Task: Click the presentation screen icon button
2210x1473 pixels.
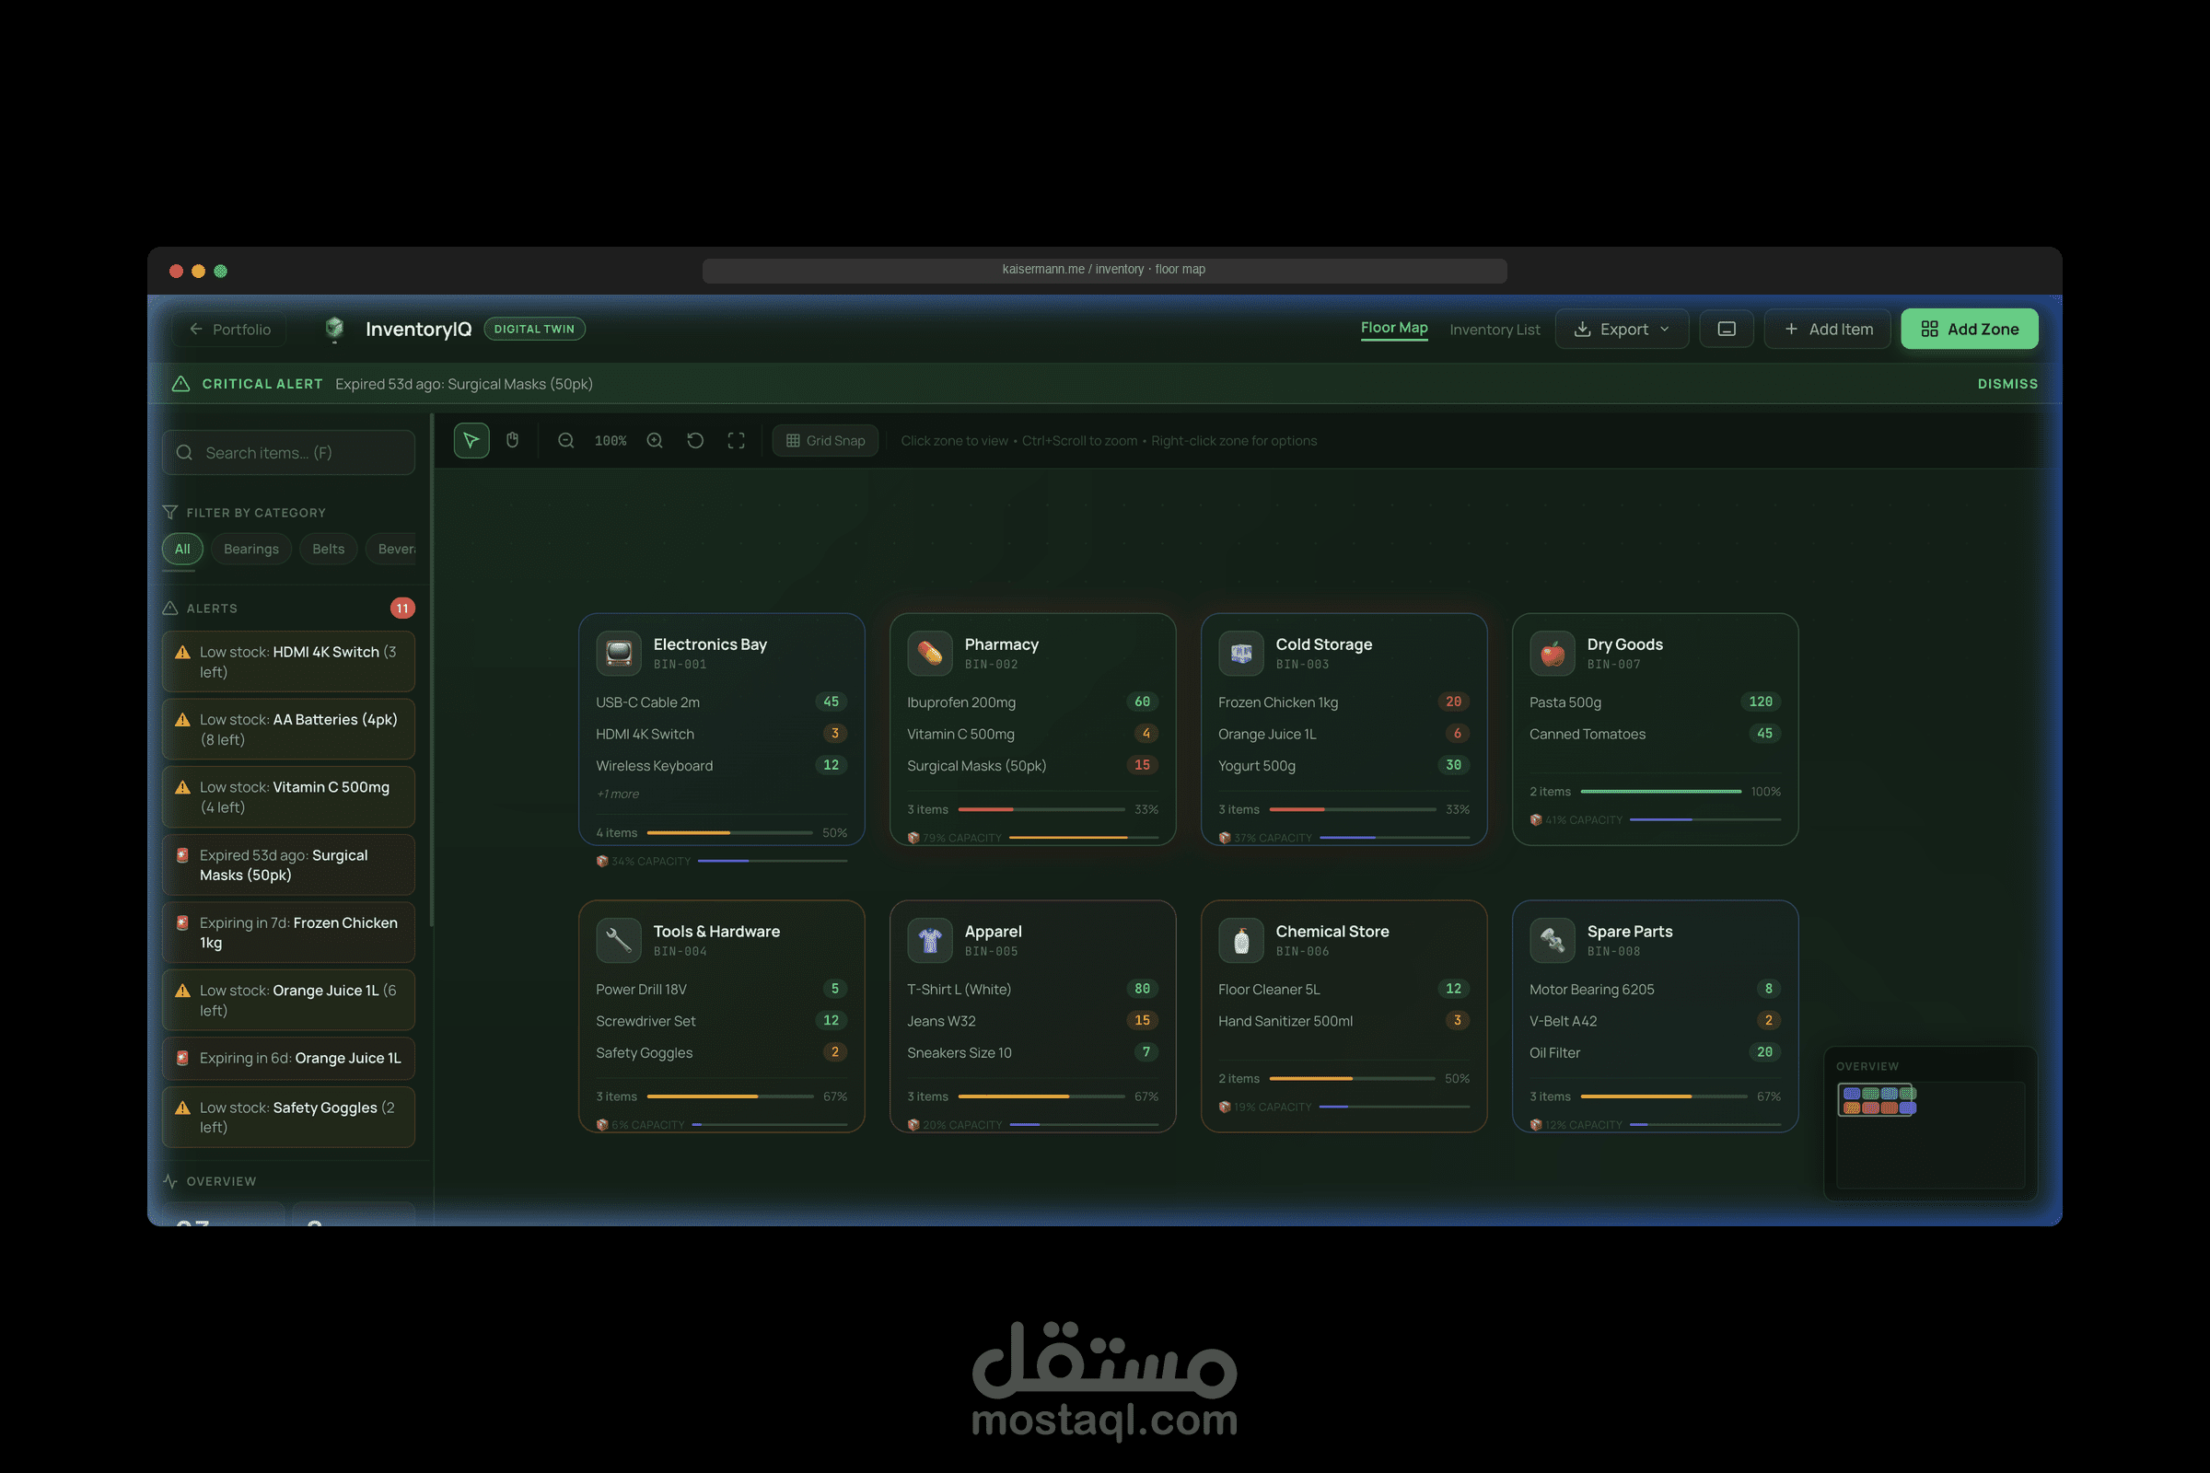Action: tap(1726, 329)
